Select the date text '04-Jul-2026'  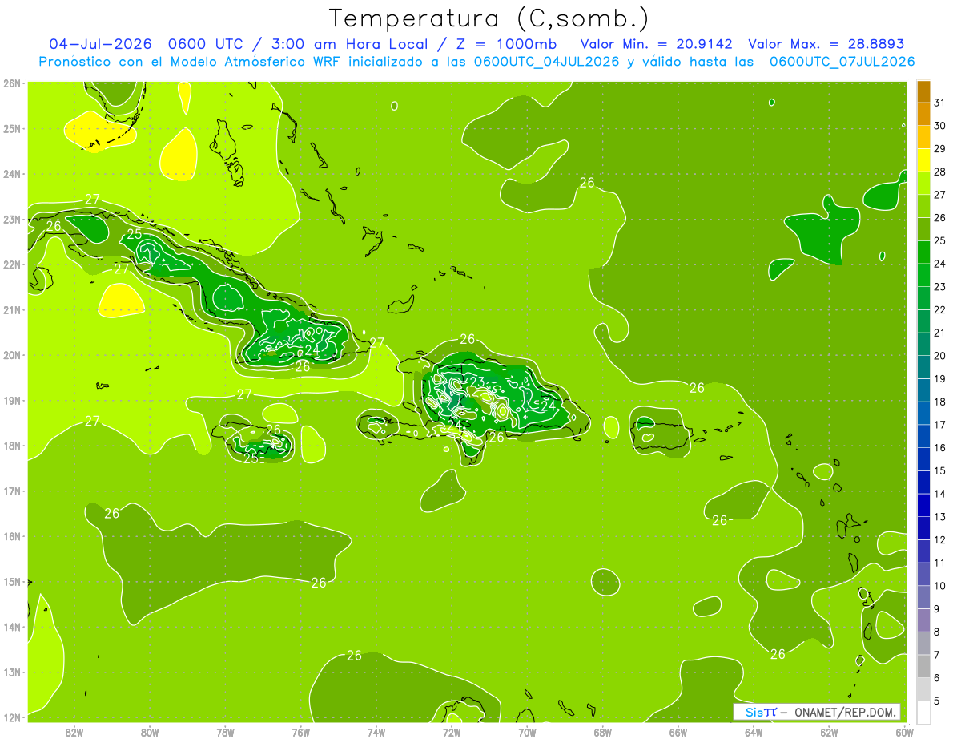99,44
